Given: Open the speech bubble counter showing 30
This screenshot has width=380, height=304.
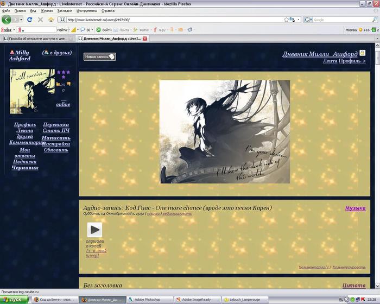Looking at the screenshot, I should (x=86, y=30).
